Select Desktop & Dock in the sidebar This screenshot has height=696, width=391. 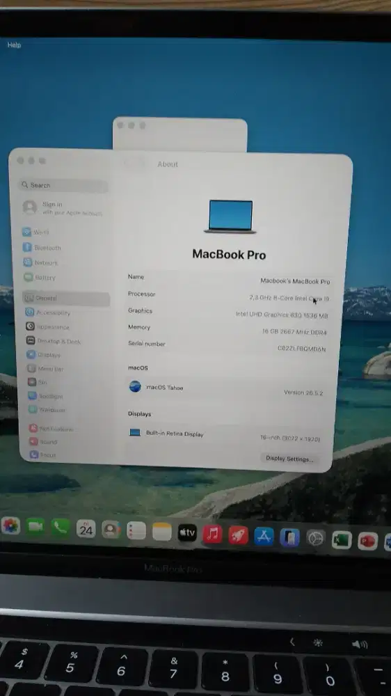point(54,341)
